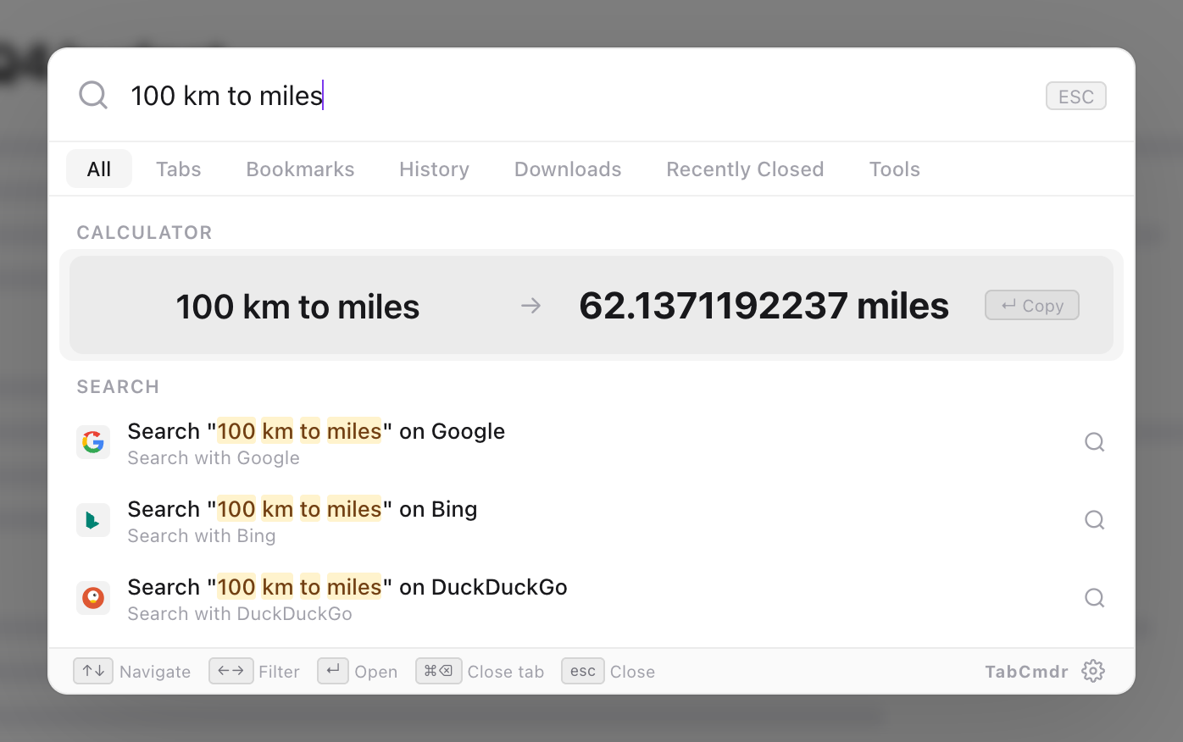Click the esc key icon in footer
Image resolution: width=1183 pixels, height=742 pixels.
(x=583, y=671)
